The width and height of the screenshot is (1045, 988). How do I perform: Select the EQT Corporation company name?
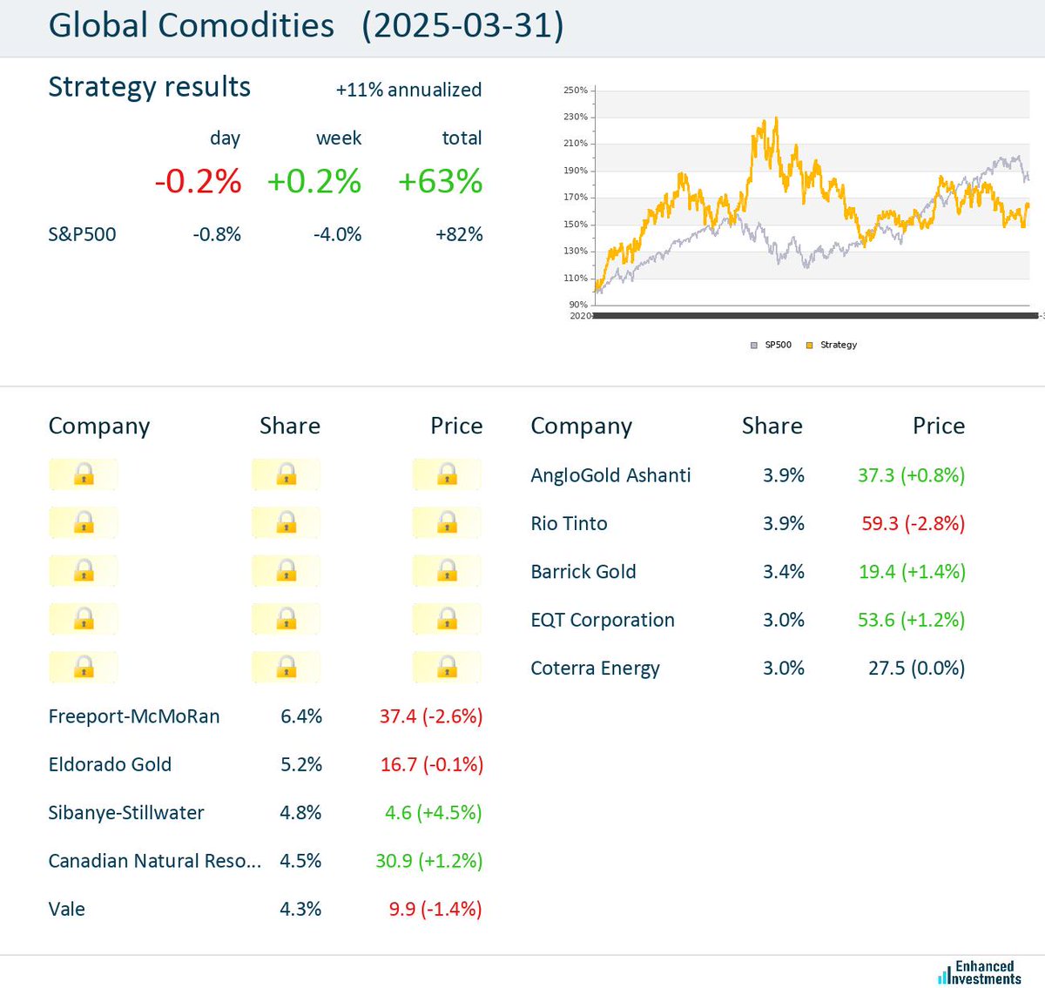603,620
